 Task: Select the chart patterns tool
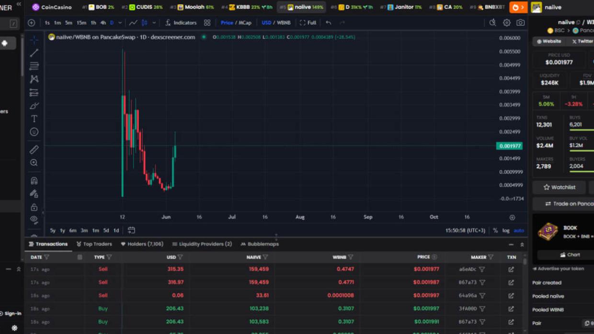pos(34,79)
